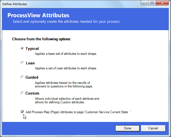The height and width of the screenshot is (137, 171).
Task: Click the 'Define Attributes' window title
Action: 15,4
